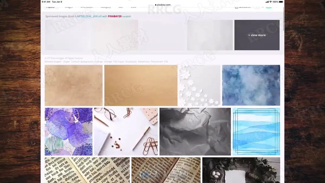Open the Color filter dropdown

pyautogui.click(x=134, y=7)
